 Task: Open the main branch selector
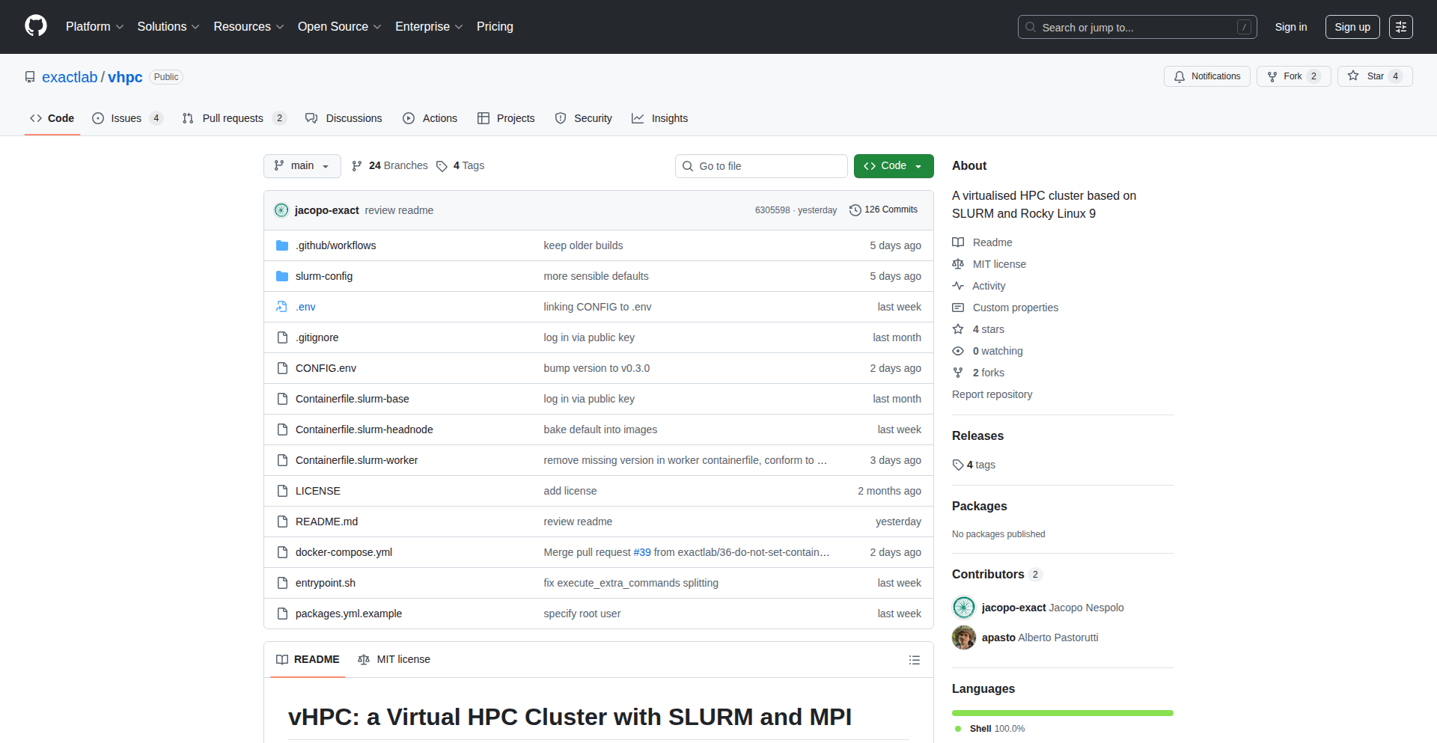click(302, 165)
